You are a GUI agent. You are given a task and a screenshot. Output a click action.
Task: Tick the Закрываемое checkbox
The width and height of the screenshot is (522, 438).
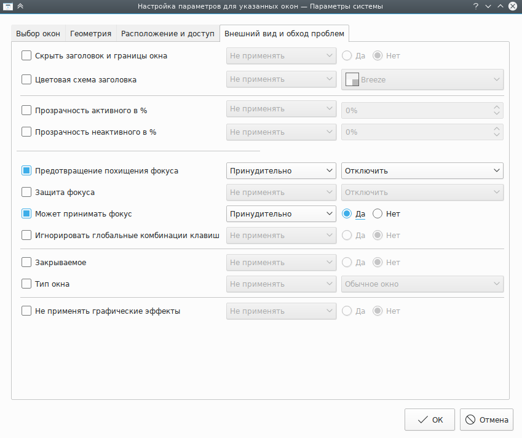26,263
